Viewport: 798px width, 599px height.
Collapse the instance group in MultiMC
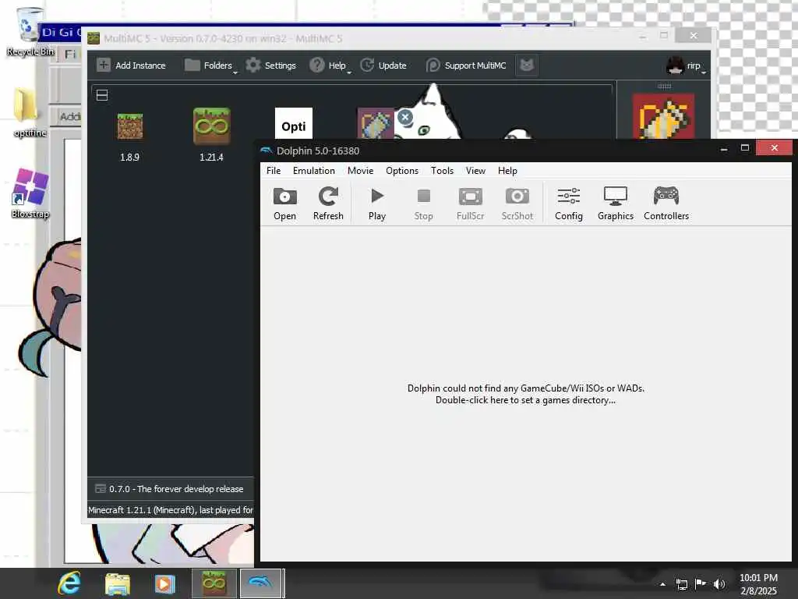coord(102,95)
